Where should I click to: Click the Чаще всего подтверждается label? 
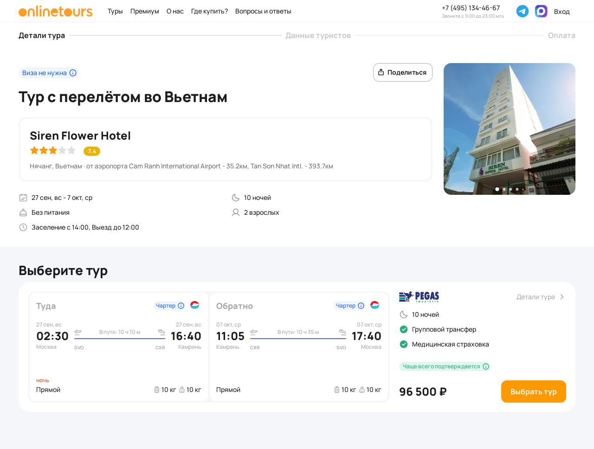[x=441, y=366]
